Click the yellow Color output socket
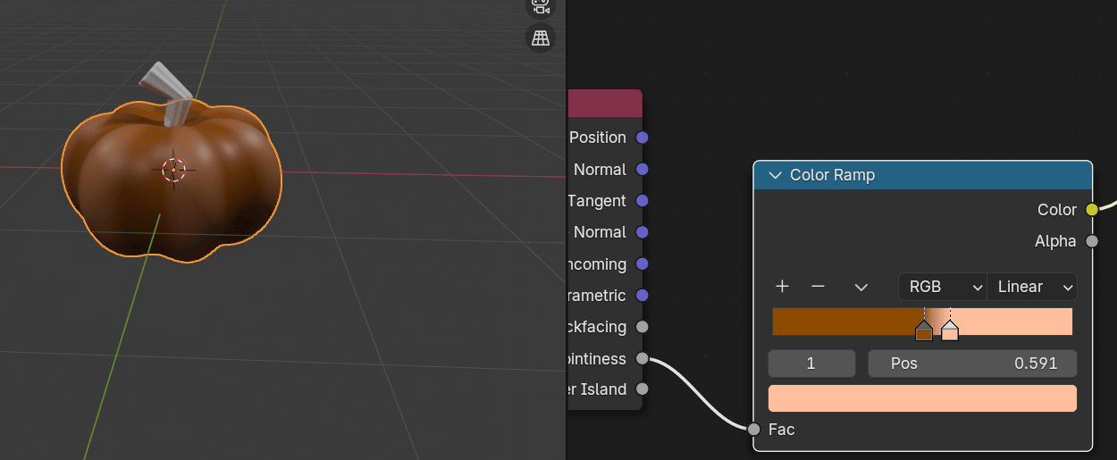 [x=1091, y=210]
